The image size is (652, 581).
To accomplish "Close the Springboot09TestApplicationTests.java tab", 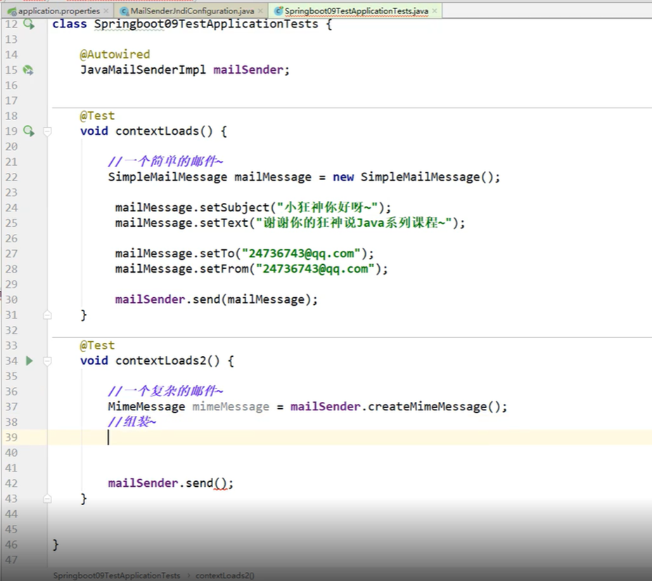I will 435,11.
